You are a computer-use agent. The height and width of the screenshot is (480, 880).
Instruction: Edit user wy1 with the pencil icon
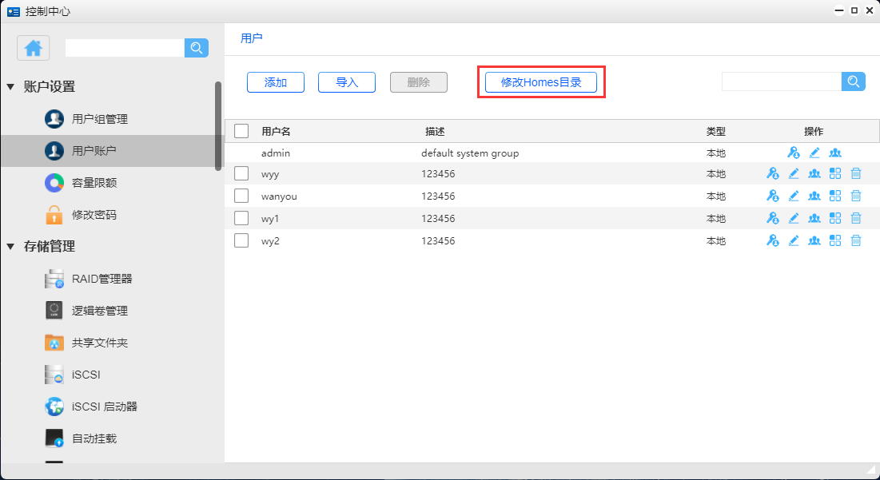[794, 218]
